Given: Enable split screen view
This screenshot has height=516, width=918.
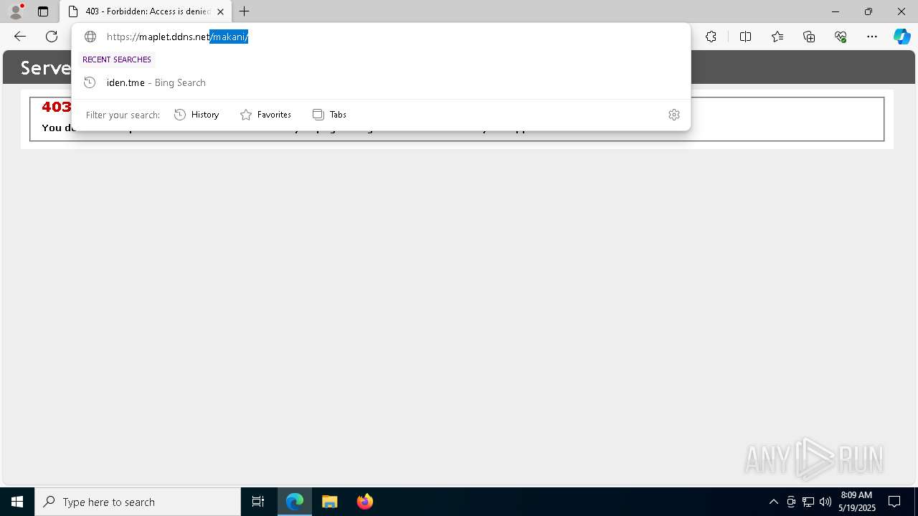Looking at the screenshot, I should click(745, 37).
